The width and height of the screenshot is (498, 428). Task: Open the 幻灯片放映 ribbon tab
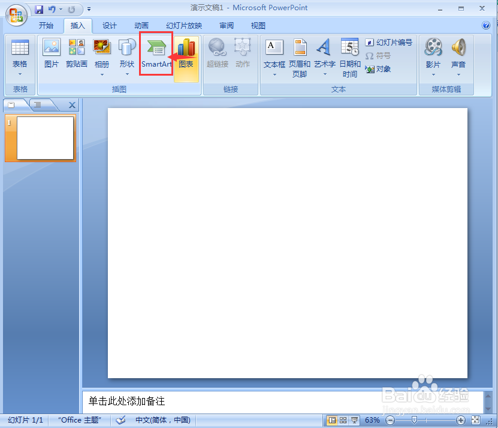[x=184, y=25]
